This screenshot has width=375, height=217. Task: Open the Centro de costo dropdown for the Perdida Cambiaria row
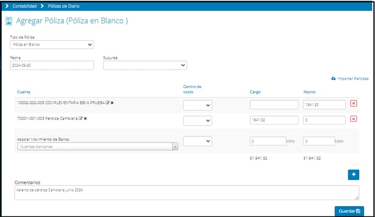(x=197, y=121)
